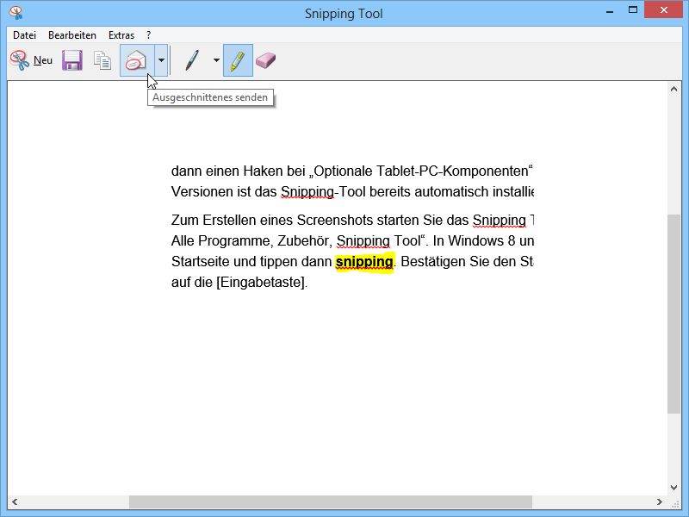
Task: Save the snip with the floppy disk icon
Action: pyautogui.click(x=72, y=60)
